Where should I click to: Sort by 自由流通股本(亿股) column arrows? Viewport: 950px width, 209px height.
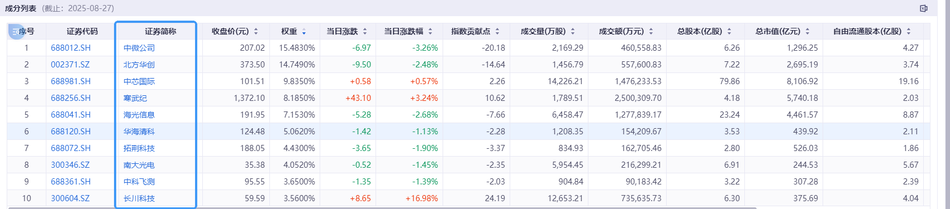(909, 32)
